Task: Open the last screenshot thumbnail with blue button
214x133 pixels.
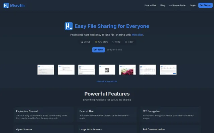Action: (168, 69)
